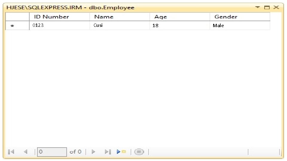This screenshot has height=161, width=287.
Task: Click the Age cell with 18
Action: pyautogui.click(x=180, y=26)
